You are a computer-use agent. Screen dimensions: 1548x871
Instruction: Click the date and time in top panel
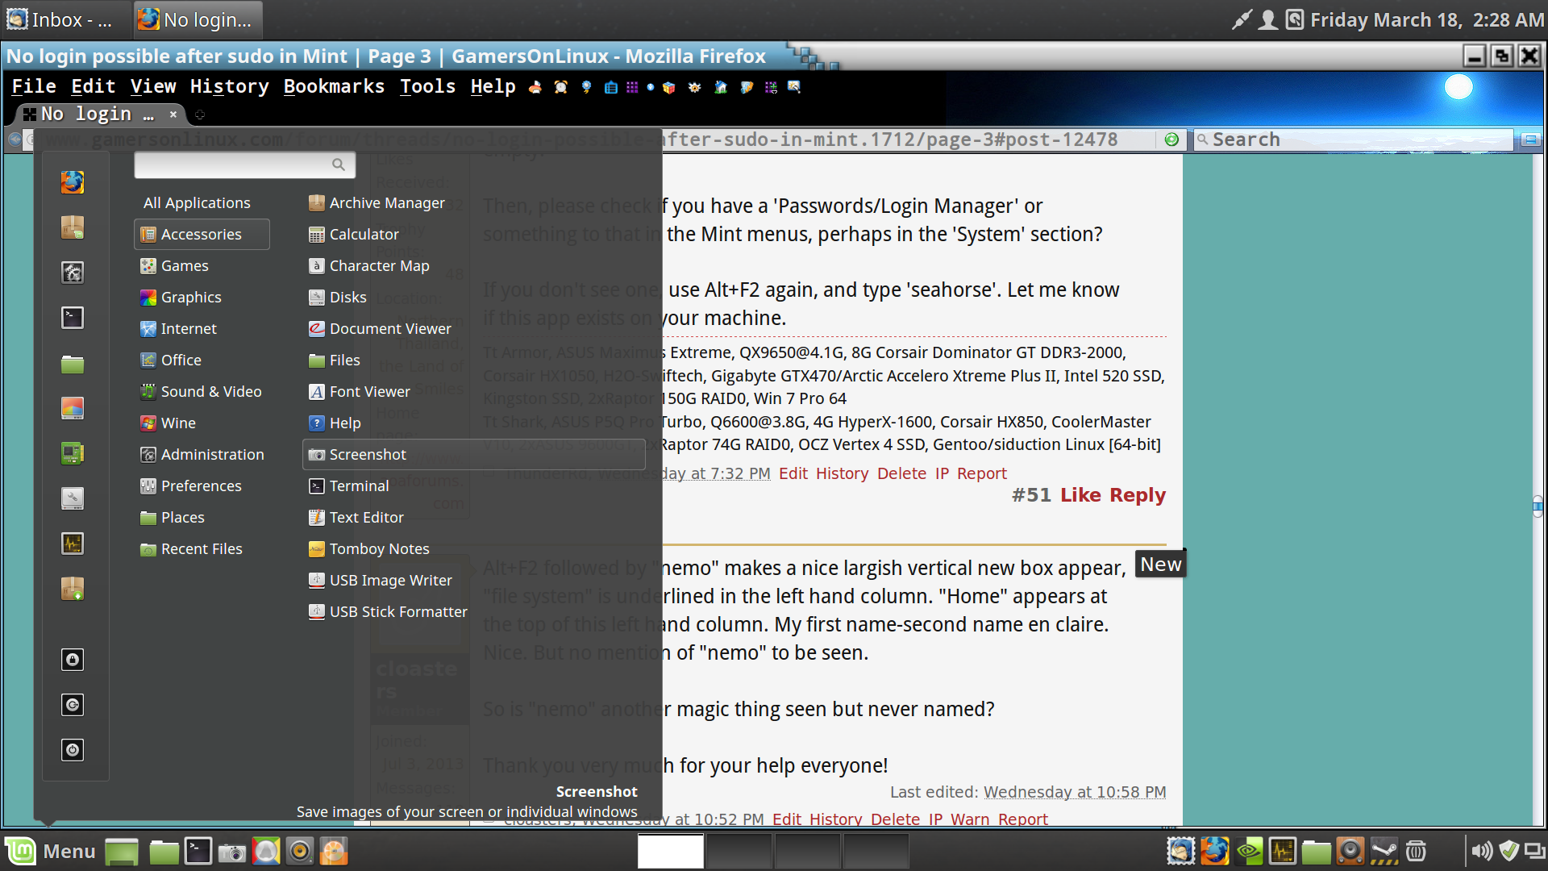tap(1426, 19)
